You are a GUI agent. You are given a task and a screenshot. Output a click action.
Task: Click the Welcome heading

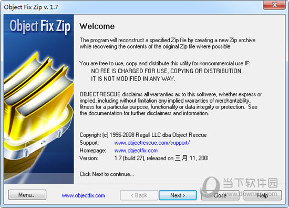pyautogui.click(x=97, y=26)
